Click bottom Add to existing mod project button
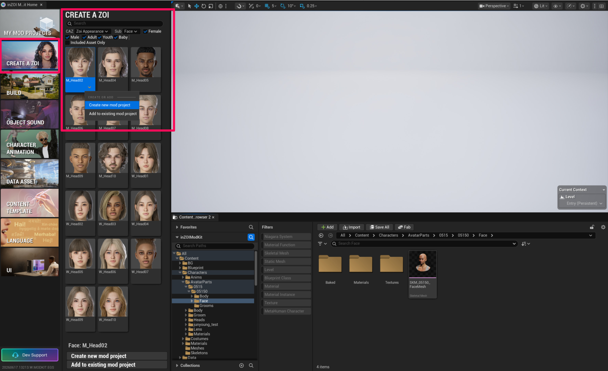This screenshot has height=371, width=608. (x=117, y=365)
